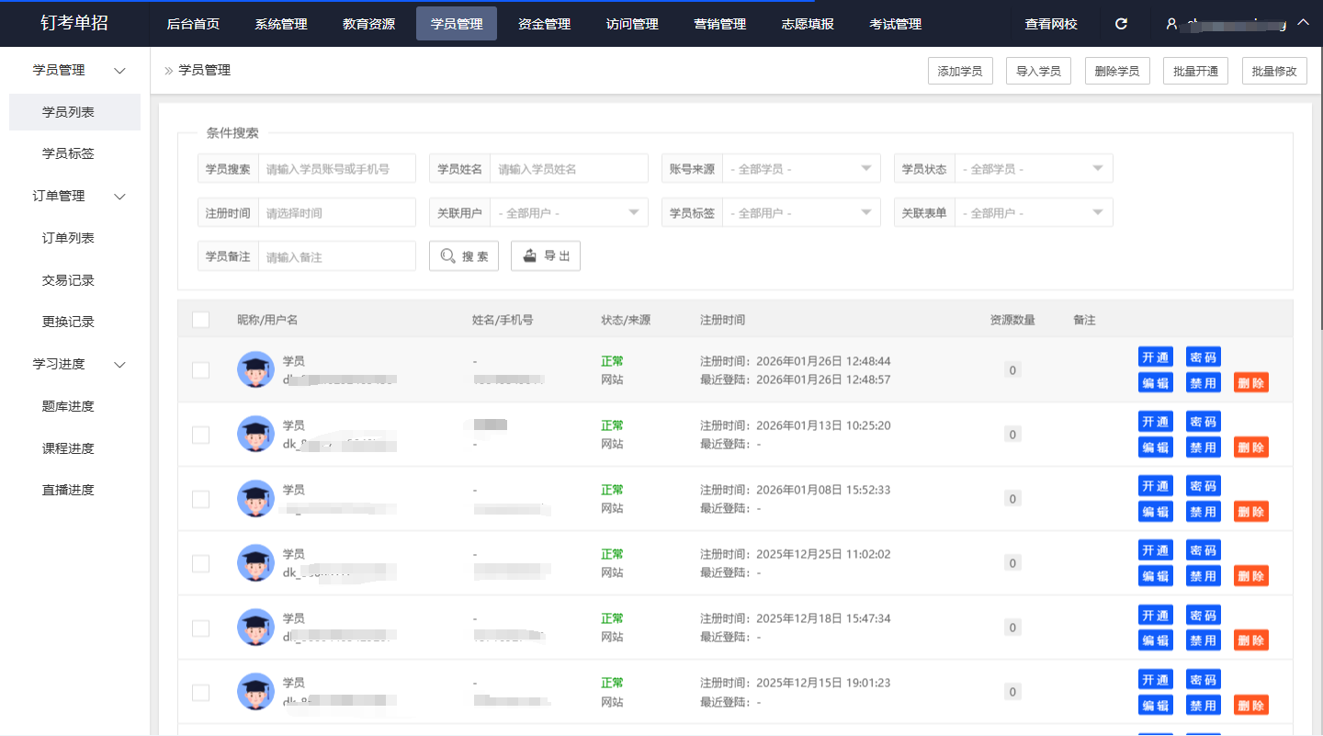
Task: Click the 学员搜索 account input field
Action: coord(336,169)
